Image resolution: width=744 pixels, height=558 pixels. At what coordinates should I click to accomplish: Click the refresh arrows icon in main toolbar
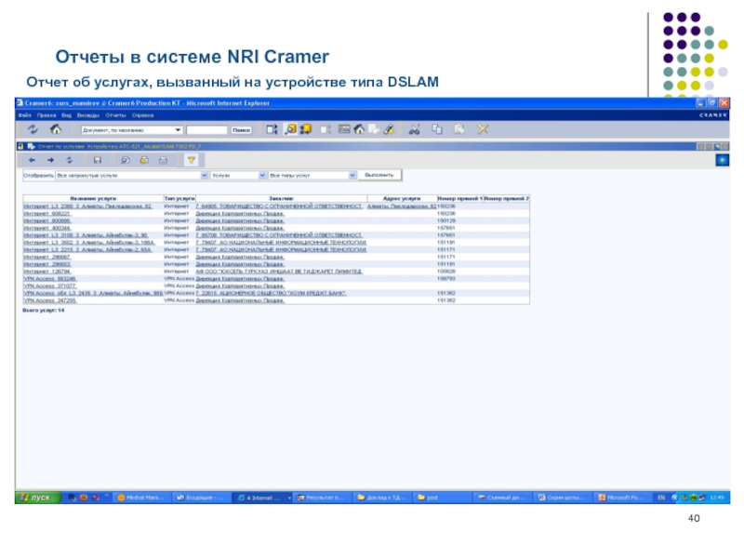click(x=33, y=130)
